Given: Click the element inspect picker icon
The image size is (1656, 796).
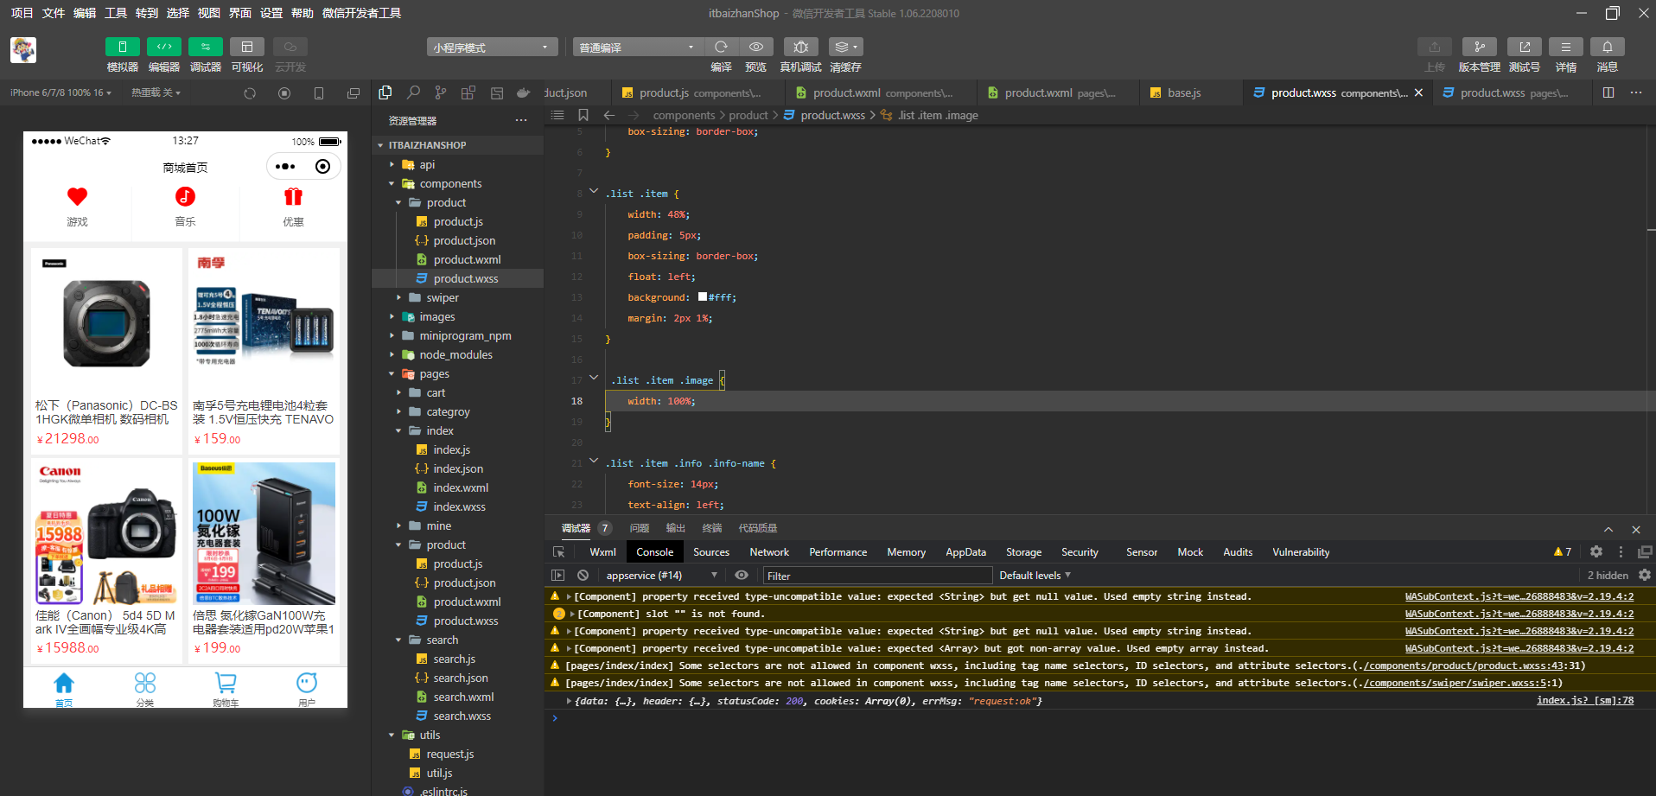Looking at the screenshot, I should click(x=558, y=551).
